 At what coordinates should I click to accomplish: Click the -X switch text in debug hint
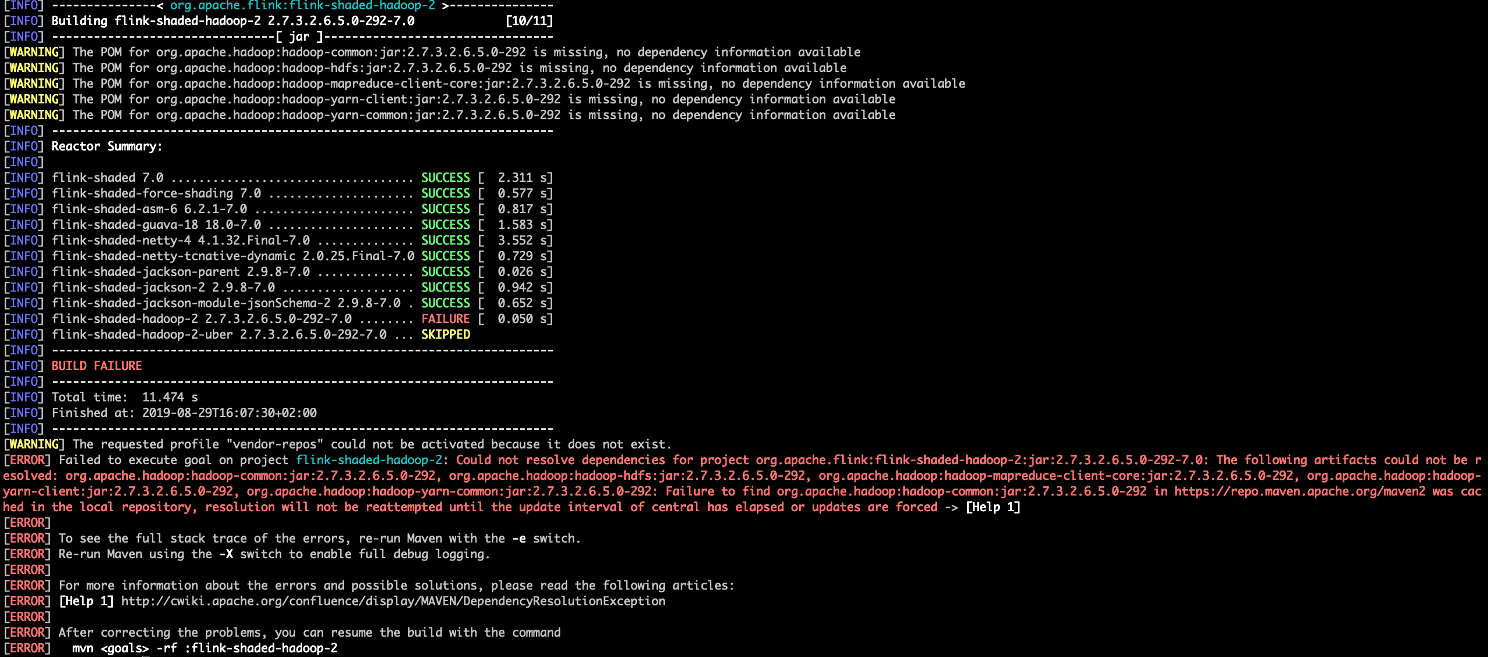pos(226,554)
